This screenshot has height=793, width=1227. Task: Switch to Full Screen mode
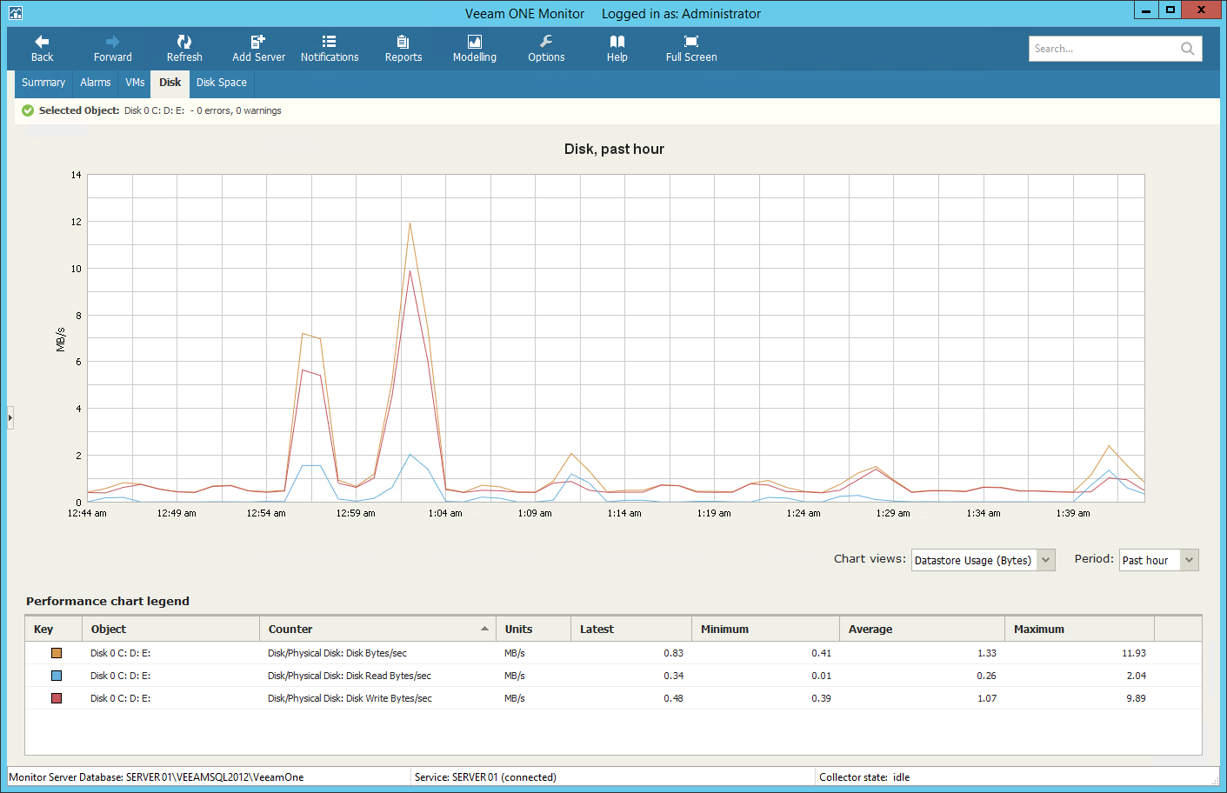tap(691, 49)
